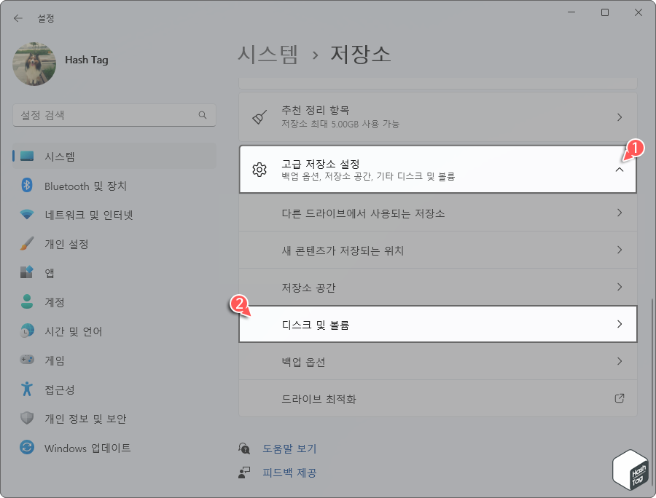This screenshot has height=498, width=656.
Task: Click the Hash Tag profile picture
Action: coord(33,64)
